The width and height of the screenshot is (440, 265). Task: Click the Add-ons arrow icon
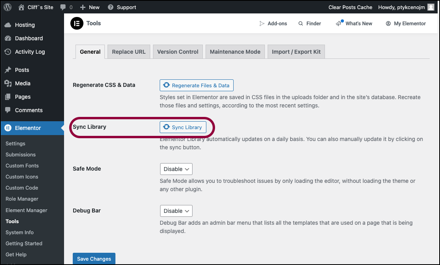click(262, 24)
